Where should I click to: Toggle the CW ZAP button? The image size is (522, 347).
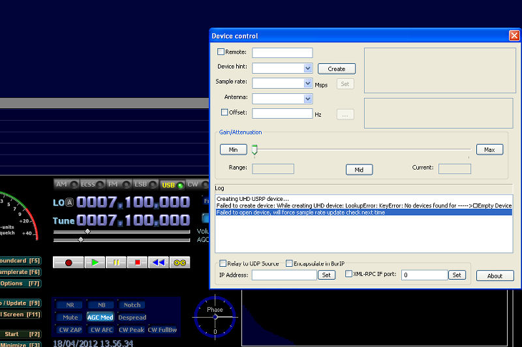[x=70, y=329]
